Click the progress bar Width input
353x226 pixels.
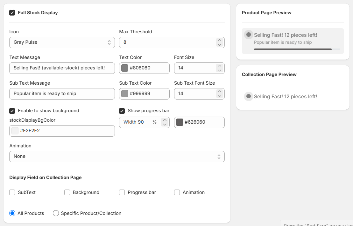pos(144,122)
